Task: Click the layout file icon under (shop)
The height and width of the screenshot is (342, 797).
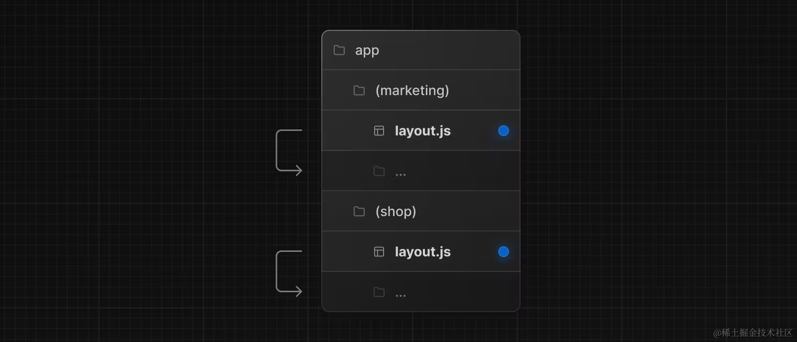Action: (379, 252)
